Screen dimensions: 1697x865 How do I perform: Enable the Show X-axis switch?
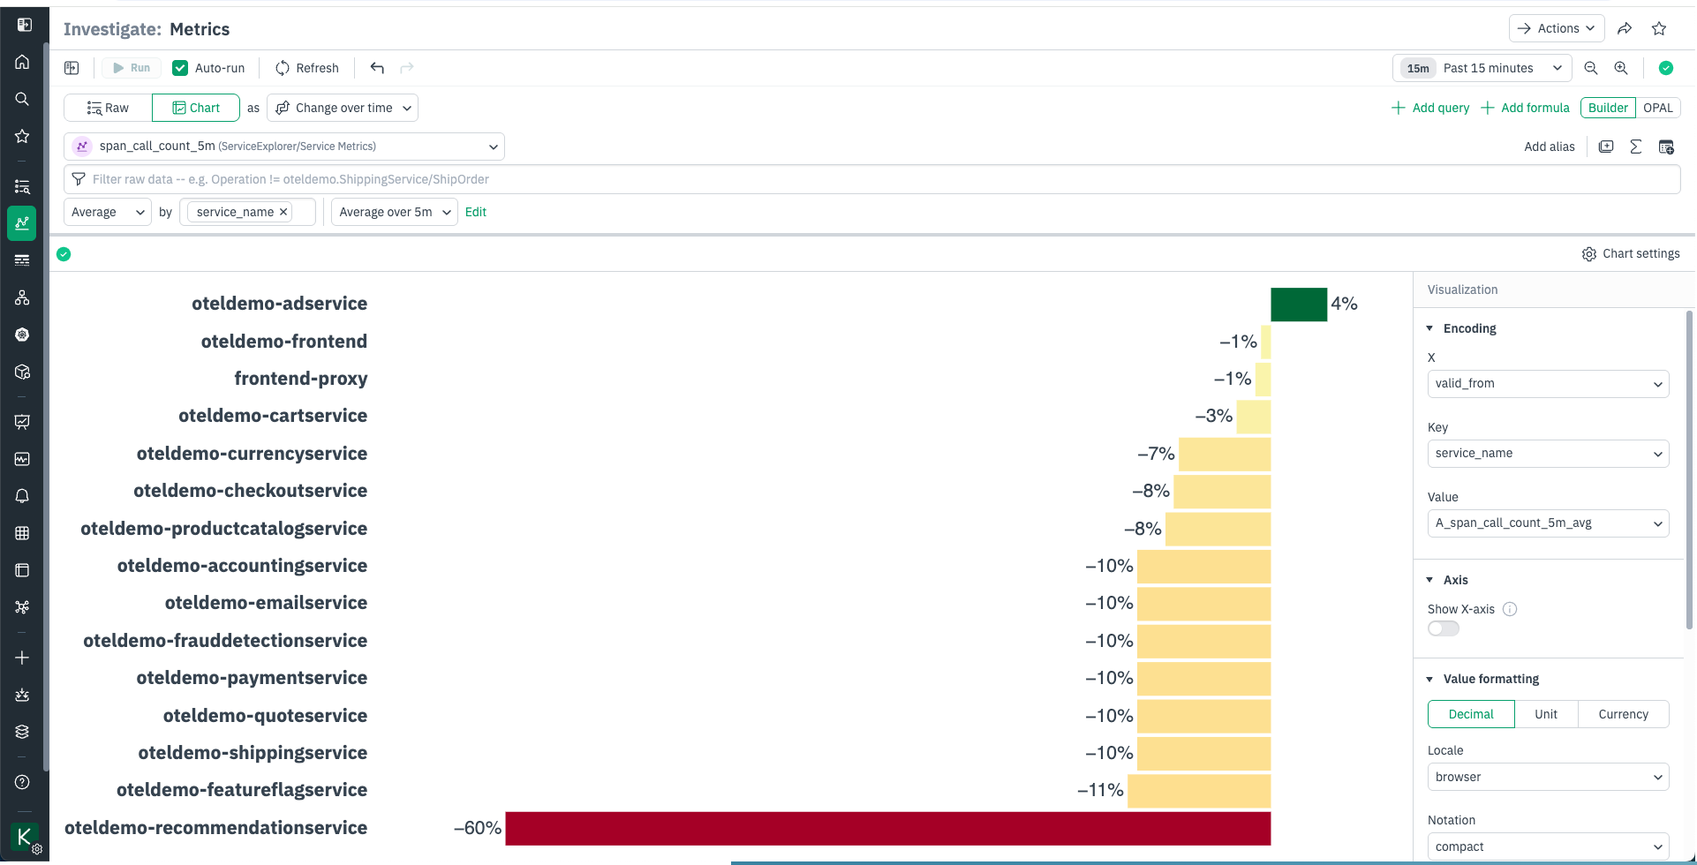click(x=1444, y=628)
